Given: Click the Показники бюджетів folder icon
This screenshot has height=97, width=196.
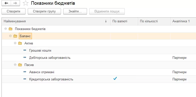Looking at the screenshot, I should coord(10,29).
